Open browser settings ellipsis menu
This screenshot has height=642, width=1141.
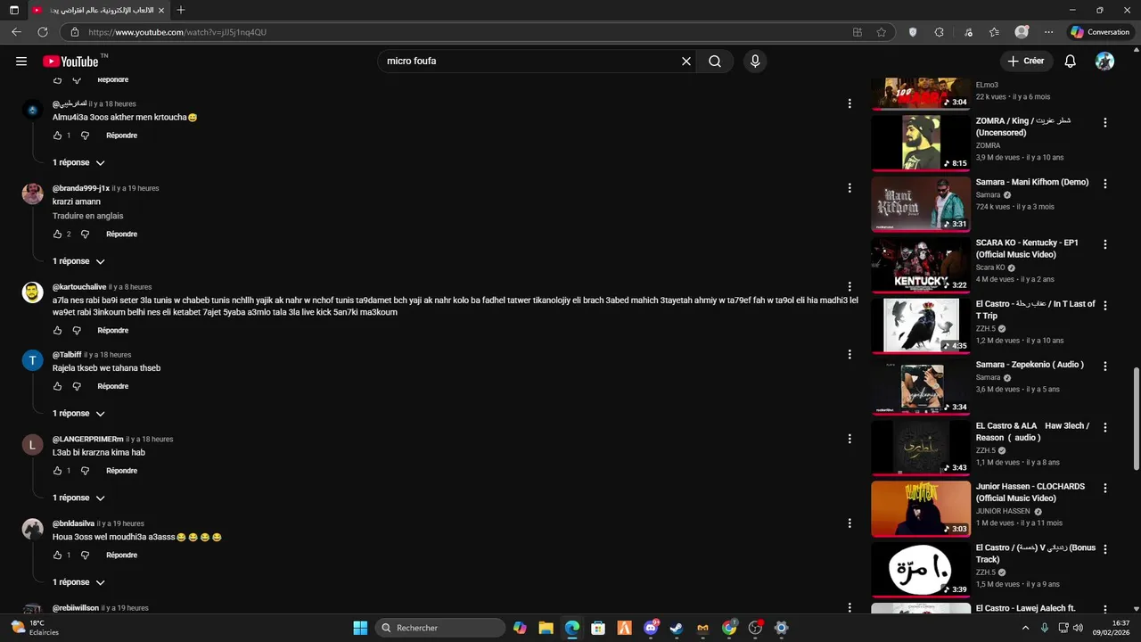point(1049,32)
